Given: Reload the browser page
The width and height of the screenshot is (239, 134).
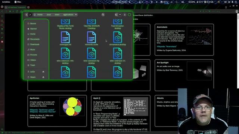Looking at the screenshot, I should 17,12.
